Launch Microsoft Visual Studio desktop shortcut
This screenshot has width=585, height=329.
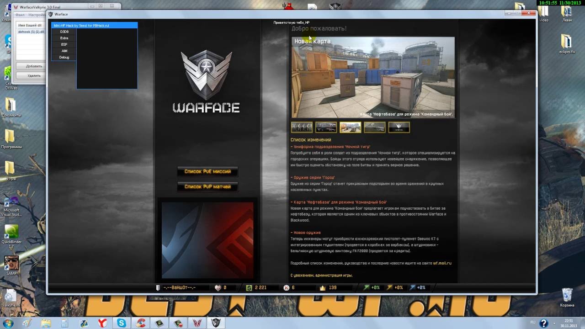11,206
